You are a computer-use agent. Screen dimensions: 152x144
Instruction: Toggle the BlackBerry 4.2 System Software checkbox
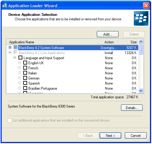15,48
